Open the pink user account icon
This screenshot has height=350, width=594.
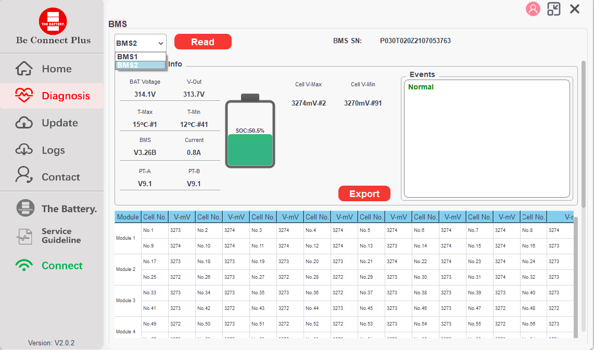pyautogui.click(x=533, y=9)
